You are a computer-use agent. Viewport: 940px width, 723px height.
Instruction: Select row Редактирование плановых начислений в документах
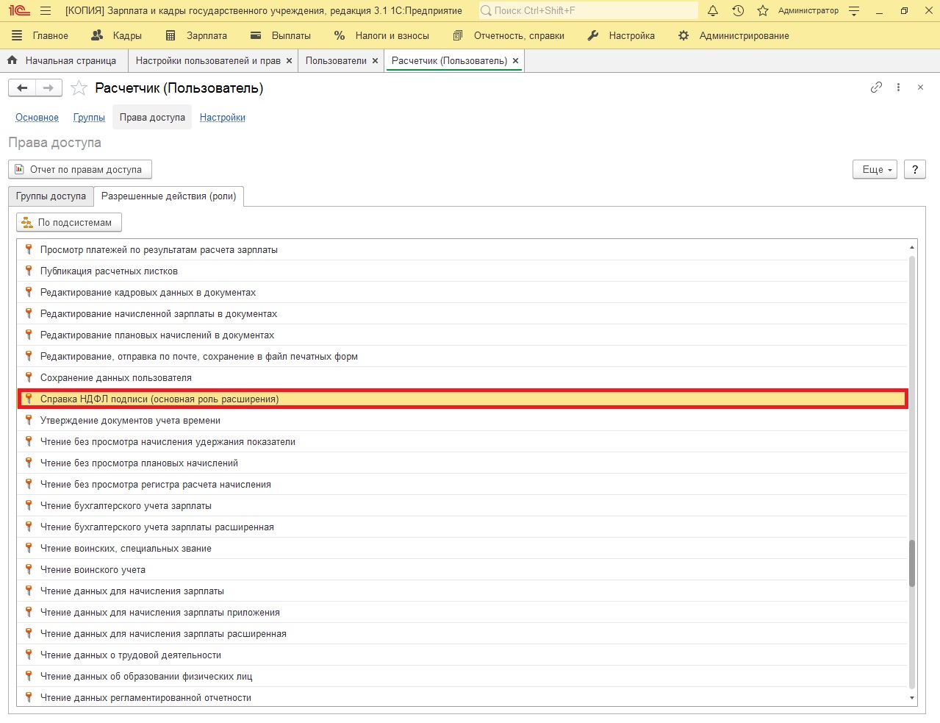point(463,335)
